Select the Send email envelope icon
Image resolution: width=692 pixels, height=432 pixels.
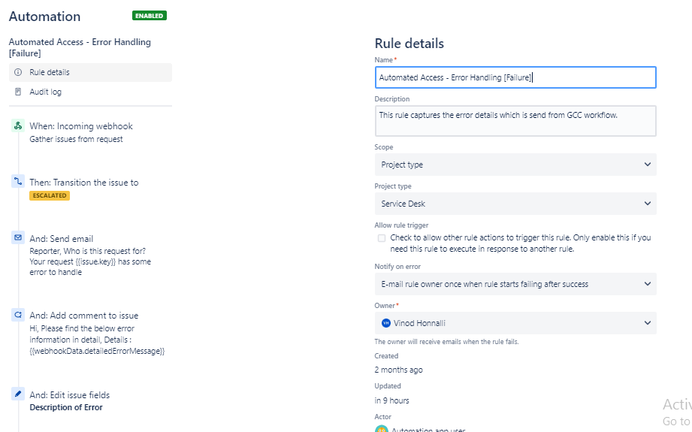tap(18, 237)
